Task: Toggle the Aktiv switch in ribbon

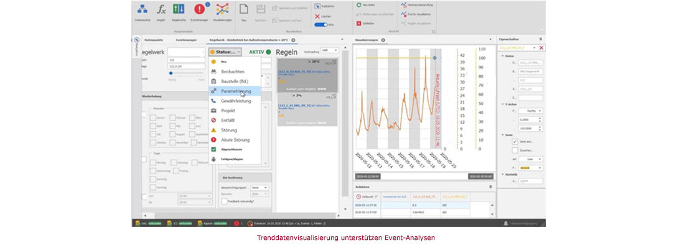Action: coord(320,25)
